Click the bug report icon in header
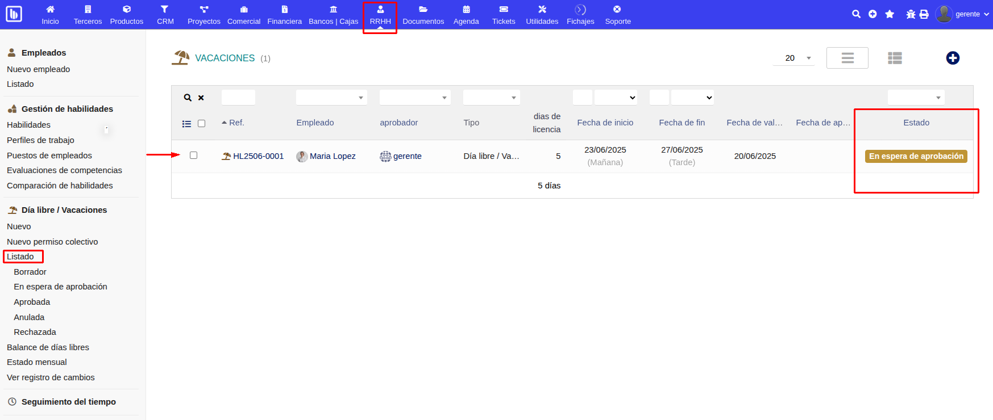The width and height of the screenshot is (993, 420). coord(911,14)
